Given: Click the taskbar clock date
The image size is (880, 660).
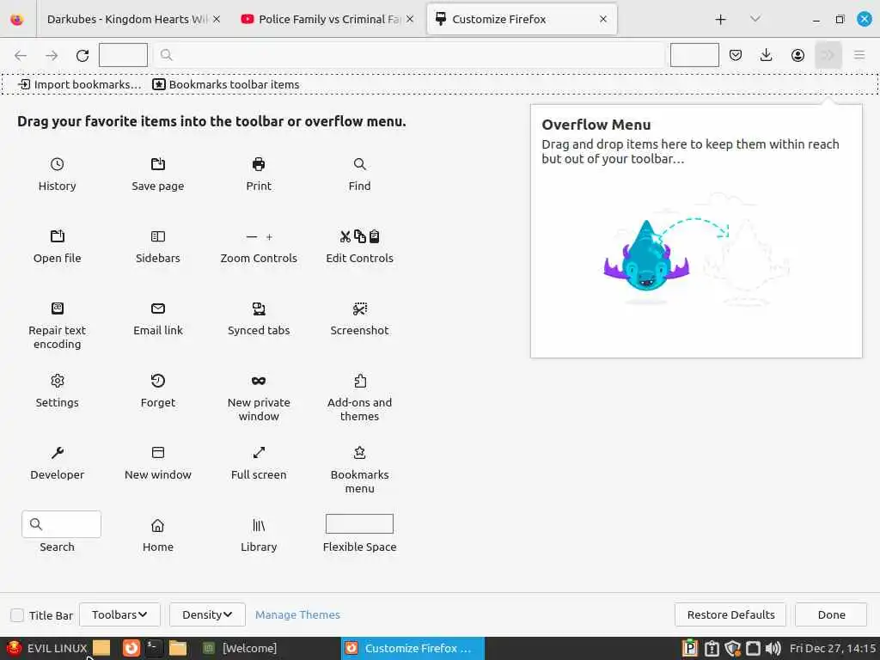Looking at the screenshot, I should [x=832, y=648].
